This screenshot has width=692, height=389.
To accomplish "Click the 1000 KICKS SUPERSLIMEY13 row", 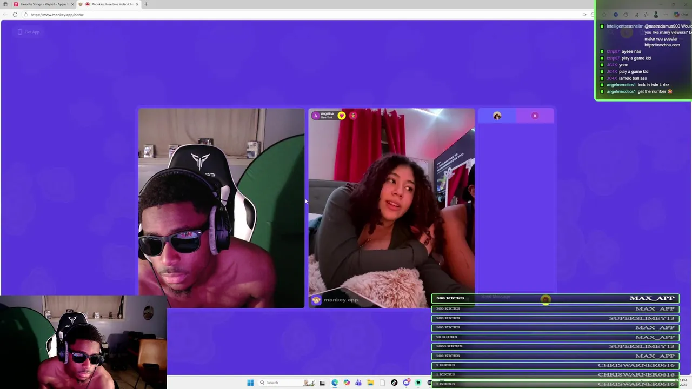I will (555, 346).
